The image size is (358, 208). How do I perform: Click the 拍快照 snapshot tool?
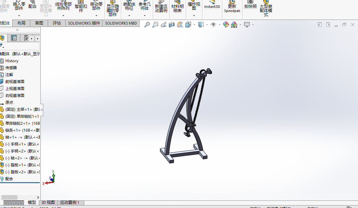tap(250, 4)
